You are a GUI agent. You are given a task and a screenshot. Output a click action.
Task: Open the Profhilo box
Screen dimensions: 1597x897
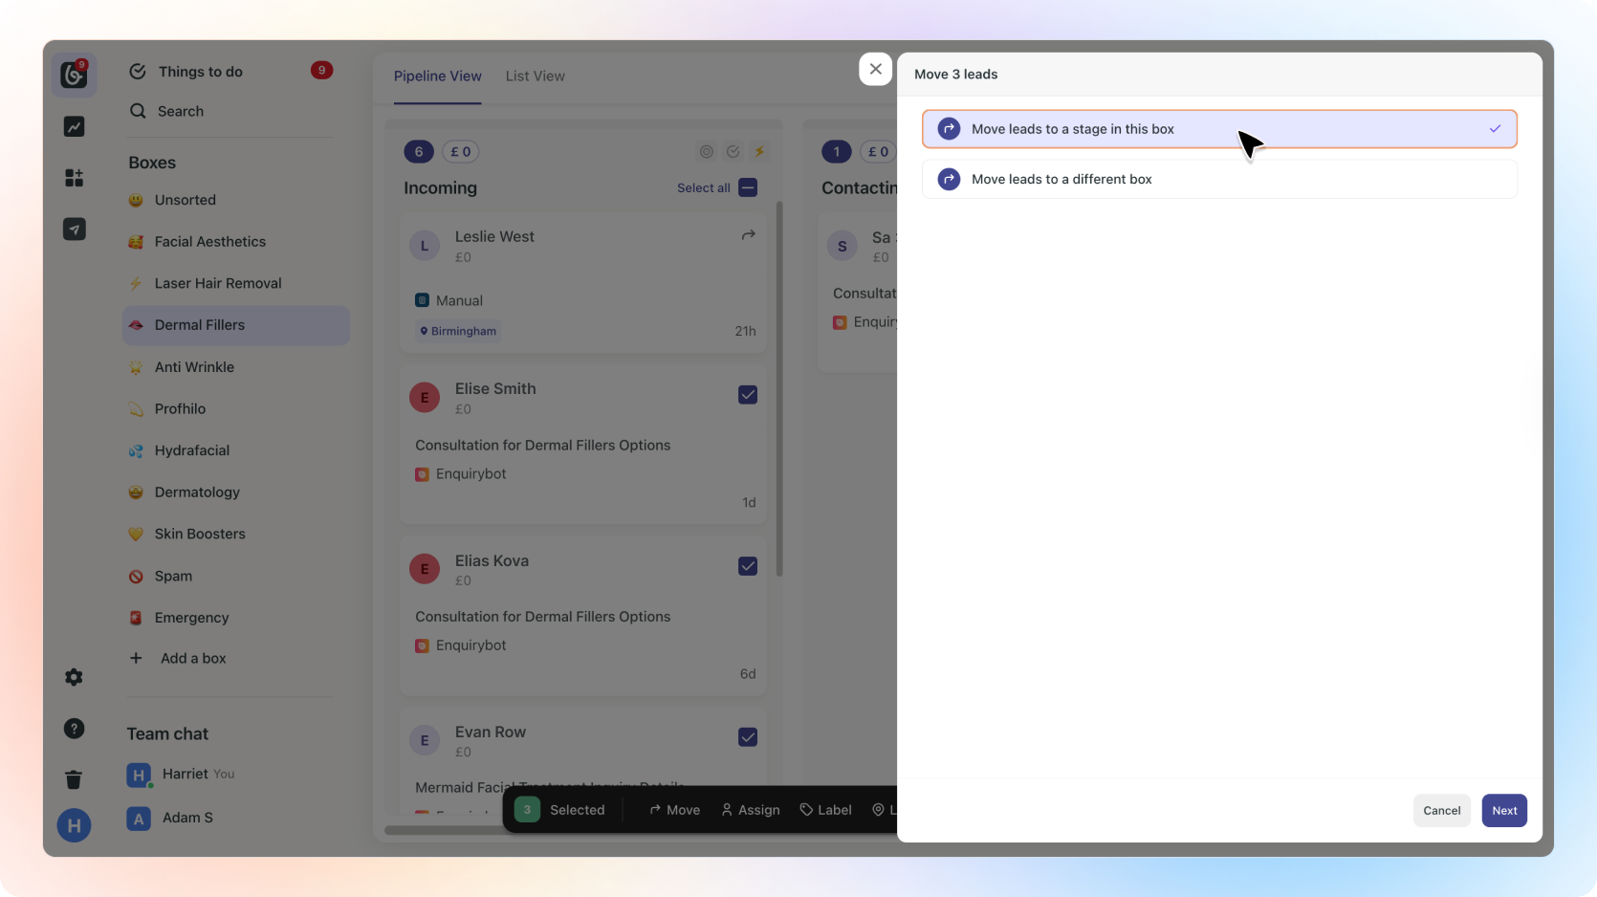click(x=236, y=409)
